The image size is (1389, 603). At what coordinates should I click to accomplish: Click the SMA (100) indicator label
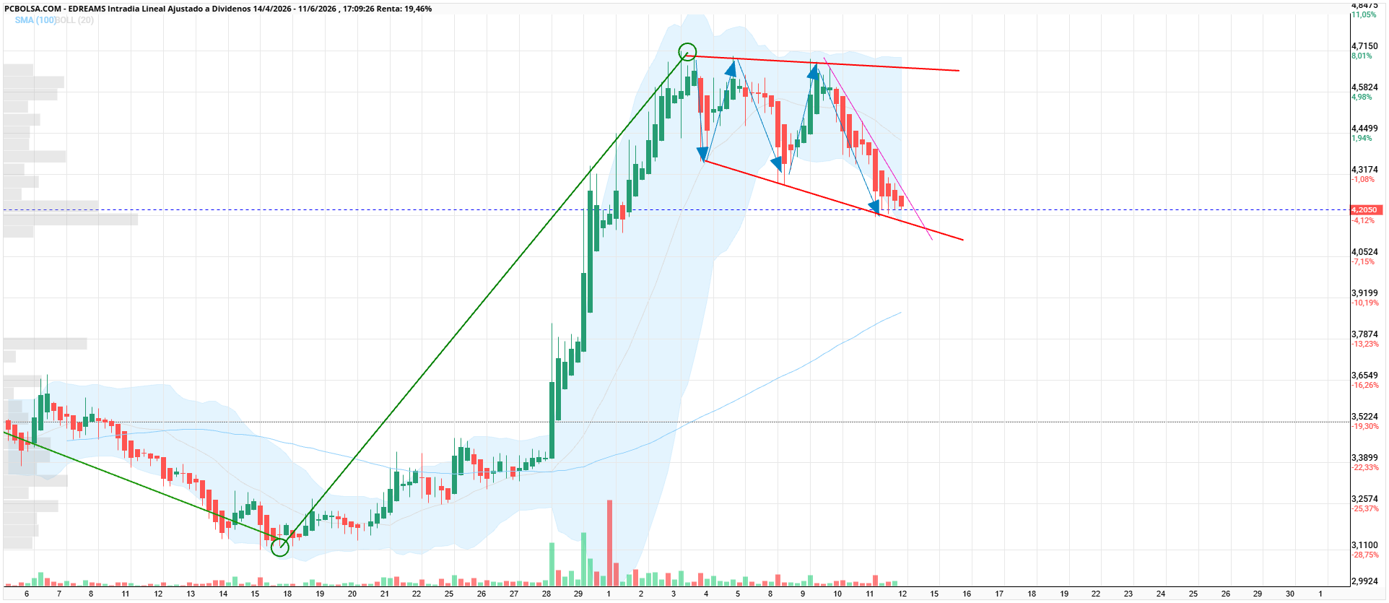click(x=35, y=20)
